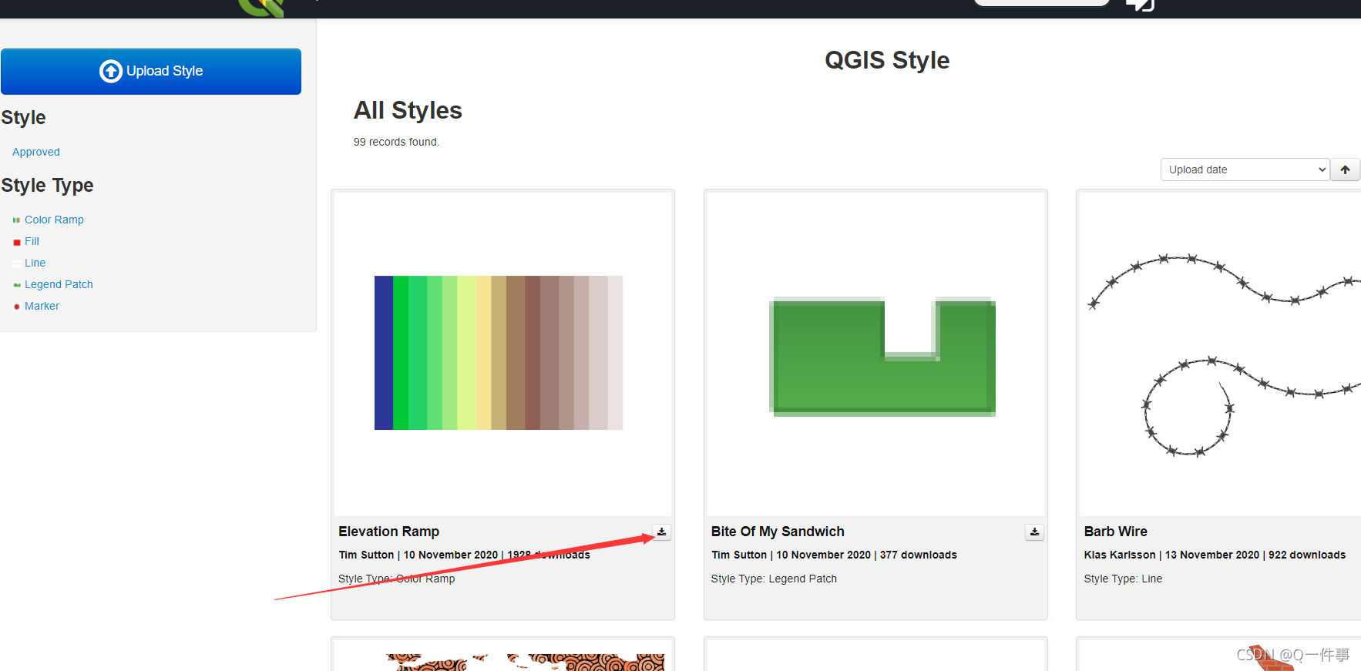1361x671 pixels.
Task: Filter styles by Legend Patch type
Action: click(x=59, y=284)
